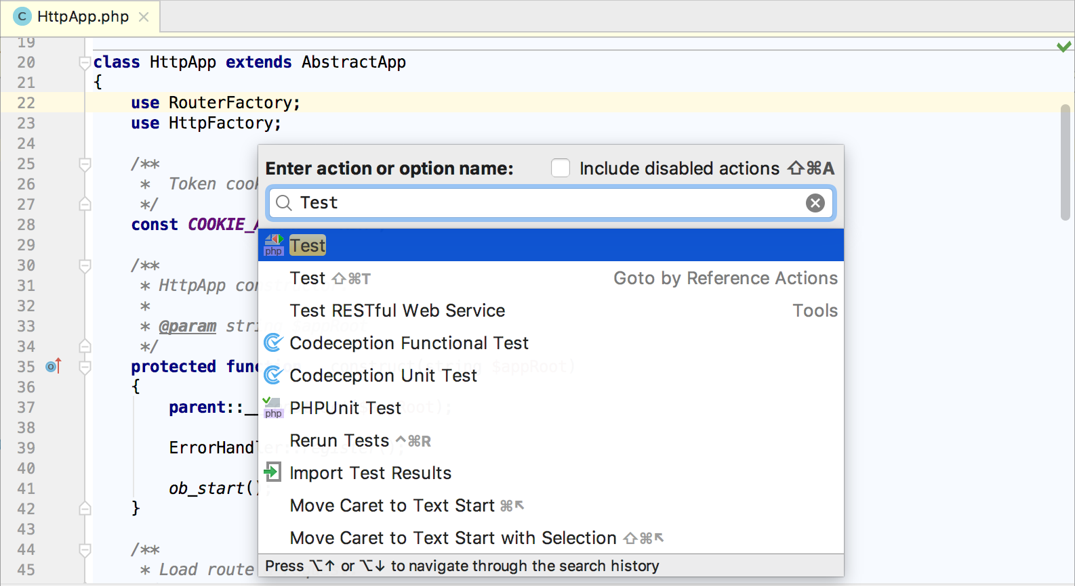Click fold end marker at line 27
The image size is (1075, 586).
coord(85,204)
